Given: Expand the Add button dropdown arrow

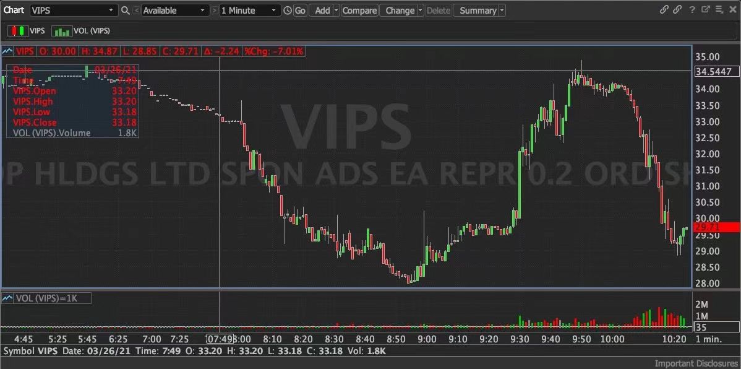Looking at the screenshot, I should [336, 11].
